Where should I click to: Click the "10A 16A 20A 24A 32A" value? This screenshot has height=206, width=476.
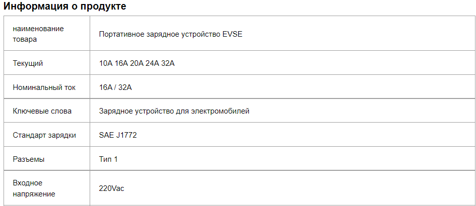click(137, 64)
